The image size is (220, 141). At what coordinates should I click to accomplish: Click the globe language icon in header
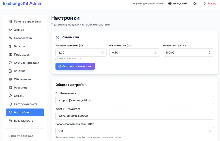coord(170,4)
